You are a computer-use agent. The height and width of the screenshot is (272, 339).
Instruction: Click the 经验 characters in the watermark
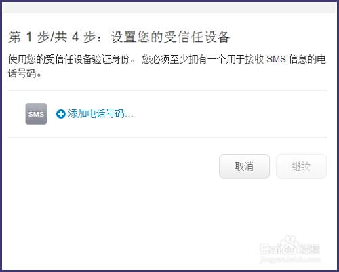[310, 249]
